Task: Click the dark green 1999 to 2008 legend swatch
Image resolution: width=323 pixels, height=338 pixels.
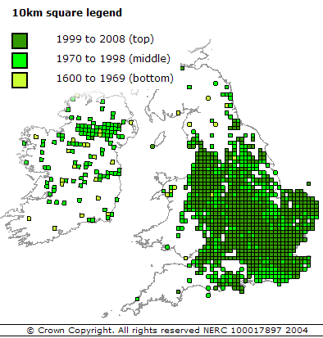Action: [x=20, y=41]
